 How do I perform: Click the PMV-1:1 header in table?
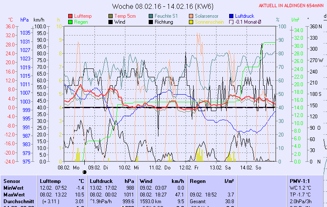pyautogui.click(x=299, y=181)
